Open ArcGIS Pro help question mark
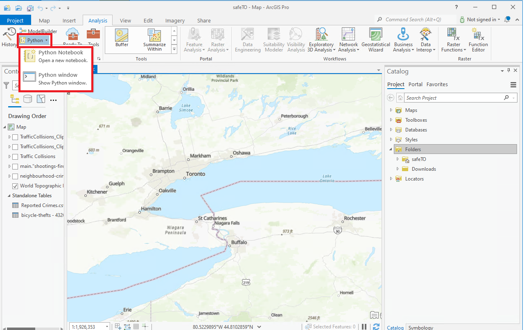The width and height of the screenshot is (524, 330). pyautogui.click(x=456, y=7)
